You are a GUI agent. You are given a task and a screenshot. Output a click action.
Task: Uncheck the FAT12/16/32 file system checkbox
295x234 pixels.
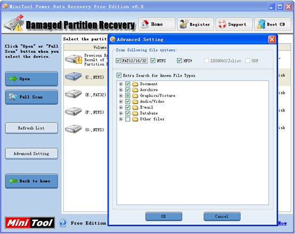(118, 61)
